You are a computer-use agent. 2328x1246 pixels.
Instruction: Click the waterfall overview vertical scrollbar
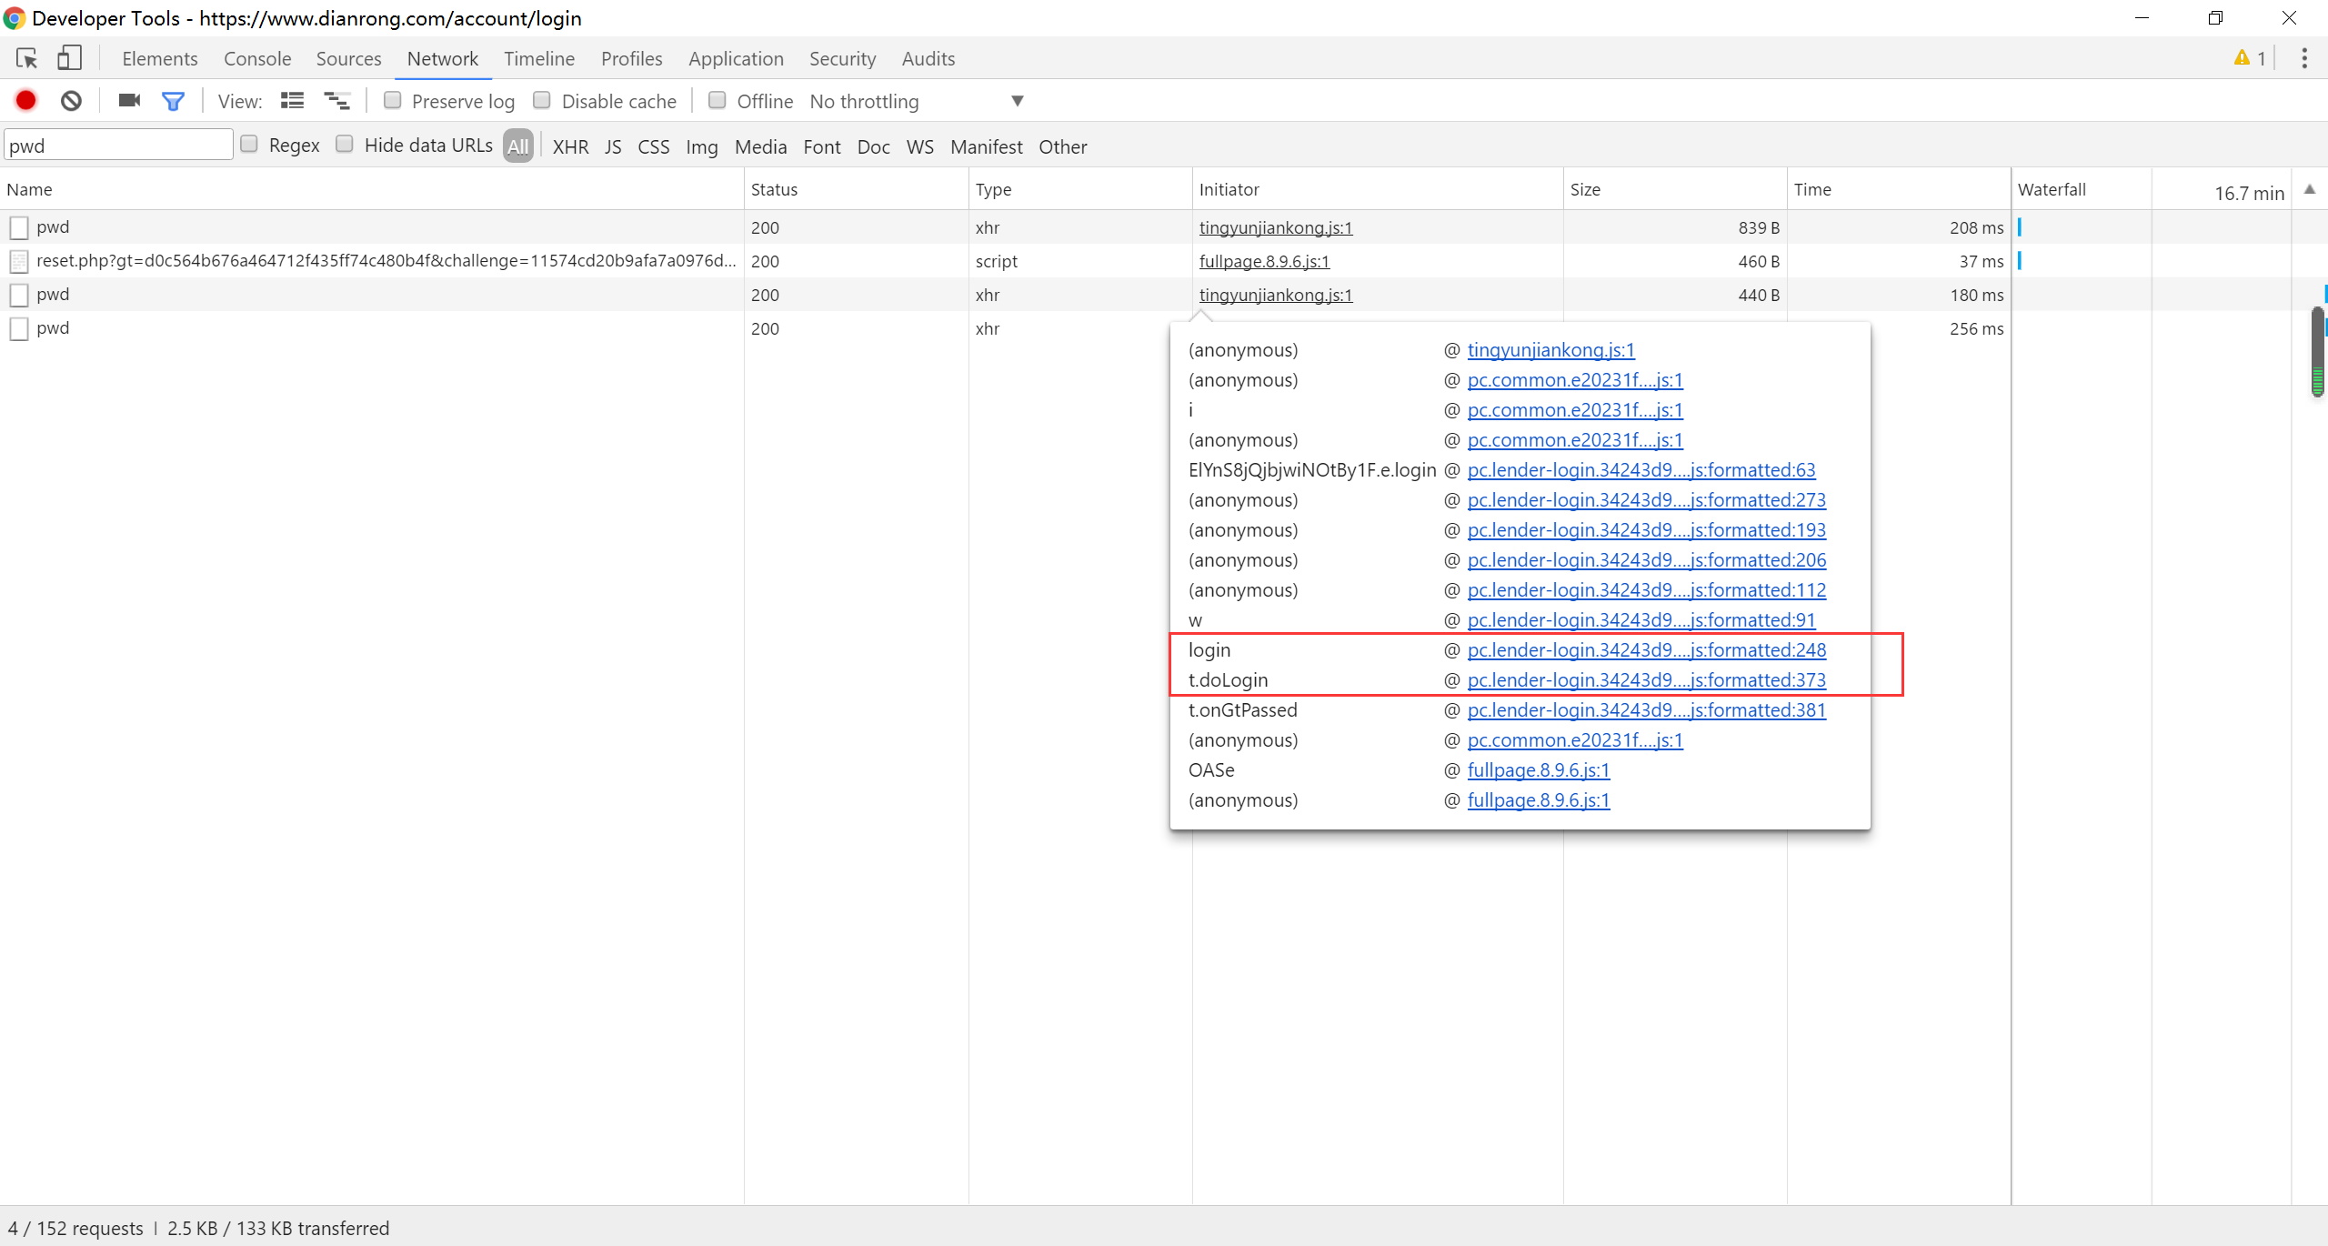point(2317,350)
